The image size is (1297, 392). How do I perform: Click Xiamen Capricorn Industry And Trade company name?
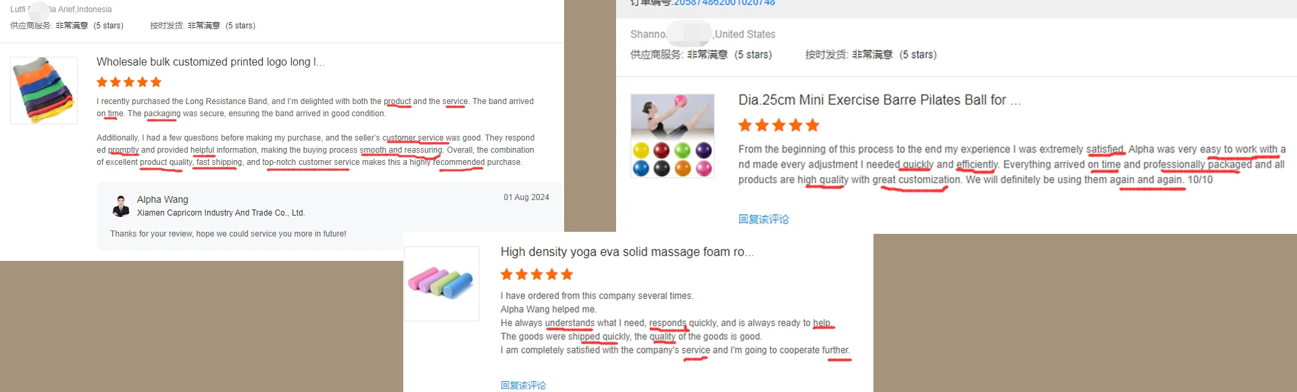(221, 213)
